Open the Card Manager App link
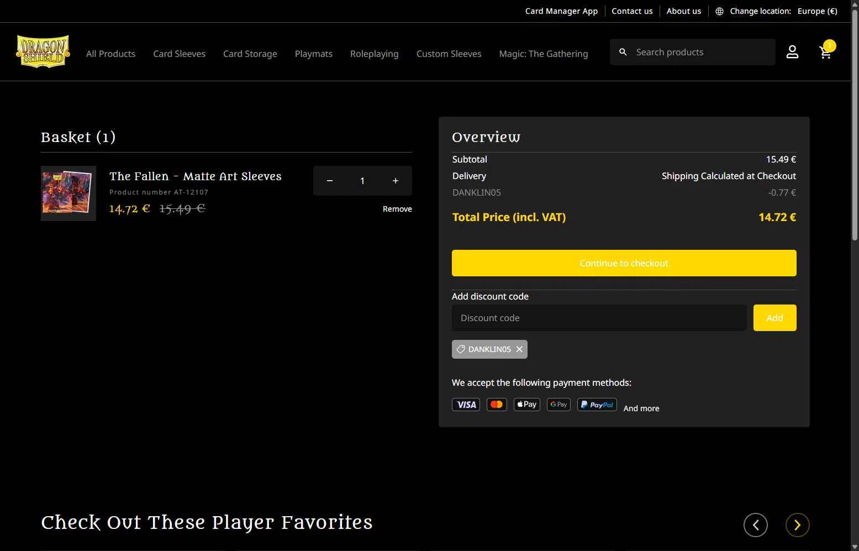Image resolution: width=859 pixels, height=551 pixels. tap(561, 11)
